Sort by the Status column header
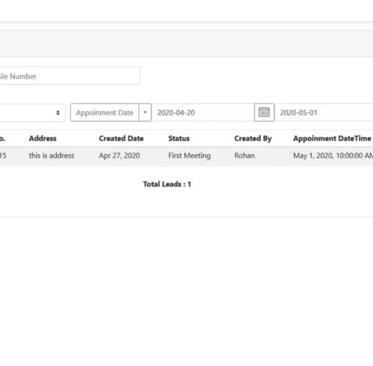The width and height of the screenshot is (373, 366). point(178,139)
